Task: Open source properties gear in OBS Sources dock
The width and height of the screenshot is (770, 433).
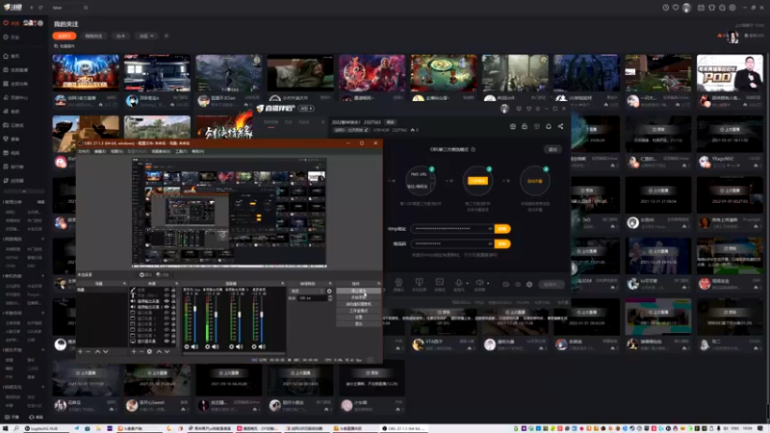Action: [148, 351]
